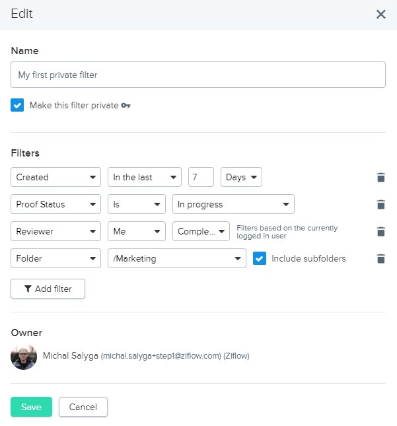Click the filter Name text field
This screenshot has width=397, height=426.
(198, 75)
